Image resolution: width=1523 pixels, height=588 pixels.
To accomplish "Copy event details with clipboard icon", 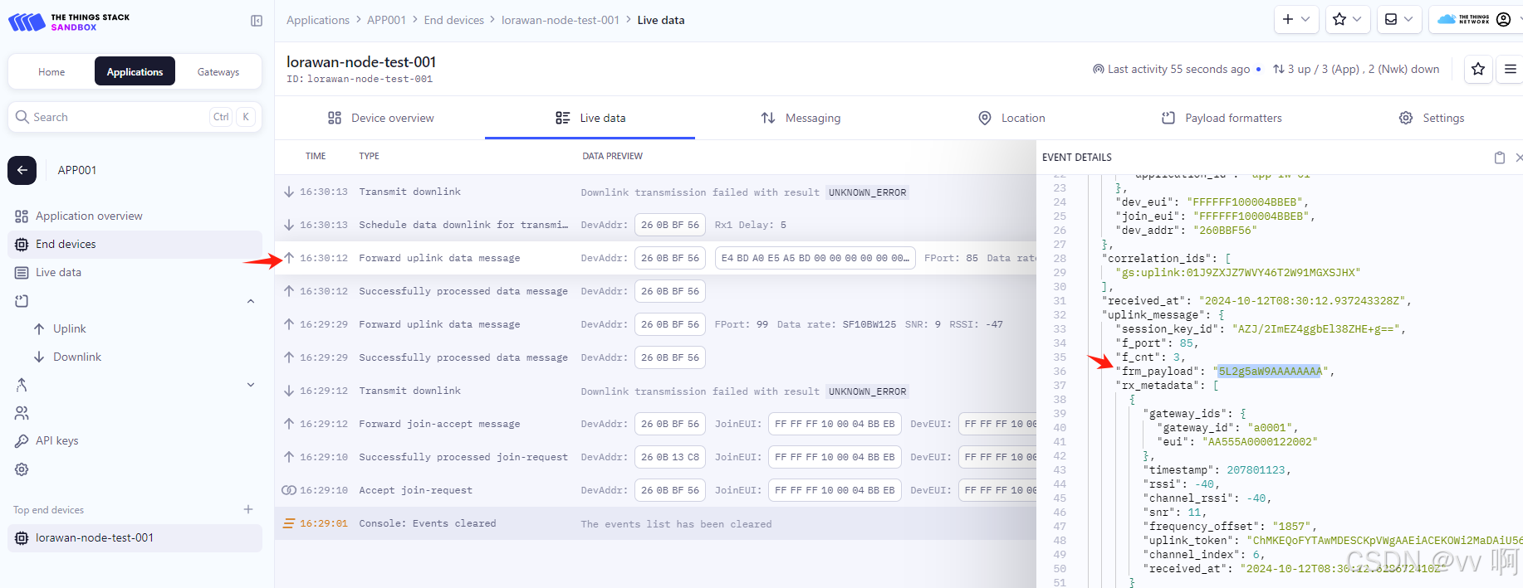I will pyautogui.click(x=1500, y=158).
